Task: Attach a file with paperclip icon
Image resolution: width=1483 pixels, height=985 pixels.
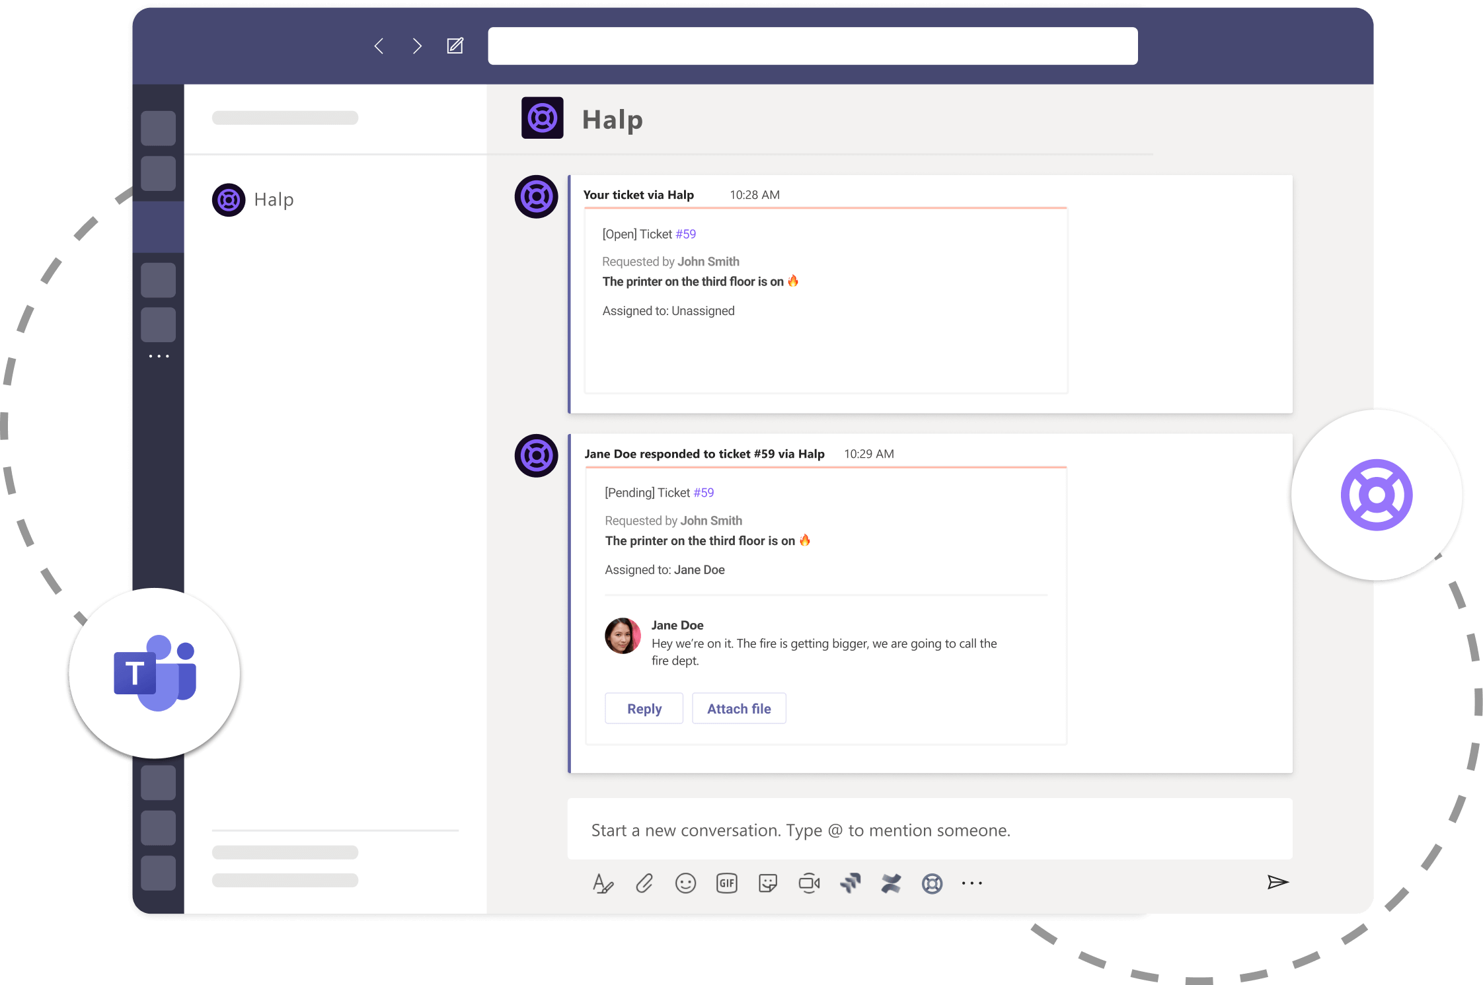Action: (x=644, y=883)
